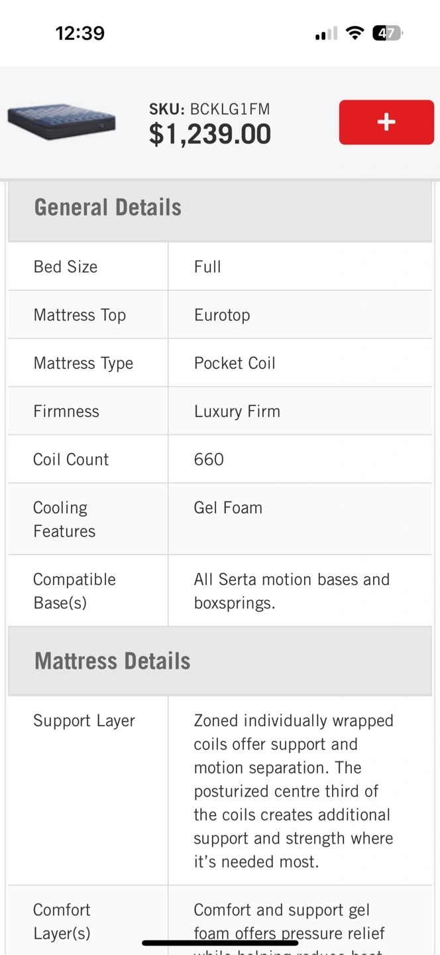Tap the Wi-Fi status icon
This screenshot has width=440, height=955.
[356, 33]
